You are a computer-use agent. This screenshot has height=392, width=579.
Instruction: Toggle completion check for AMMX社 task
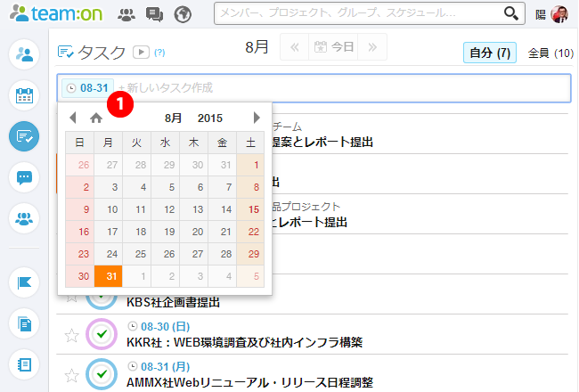tap(102, 374)
